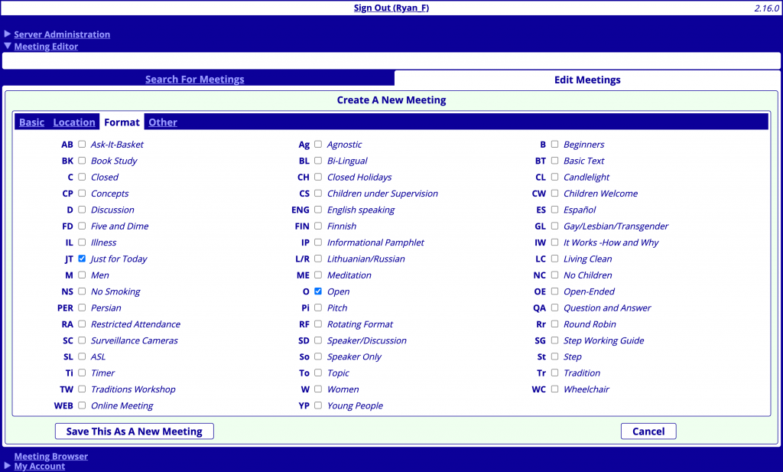Select the Format tab
Image resolution: width=783 pixels, height=472 pixels.
click(x=122, y=122)
